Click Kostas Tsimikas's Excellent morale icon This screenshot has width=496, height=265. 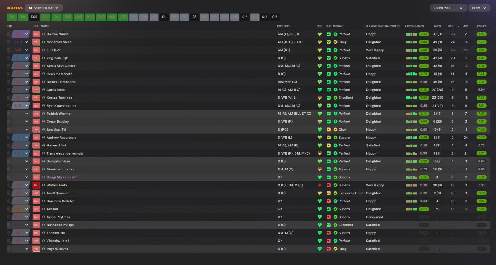point(336,98)
